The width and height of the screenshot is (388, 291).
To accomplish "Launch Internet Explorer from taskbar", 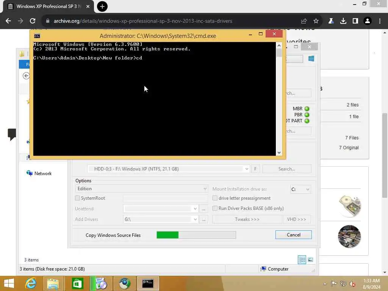I will 31,283.
